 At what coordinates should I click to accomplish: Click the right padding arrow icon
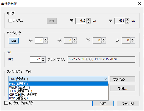point(59,40)
